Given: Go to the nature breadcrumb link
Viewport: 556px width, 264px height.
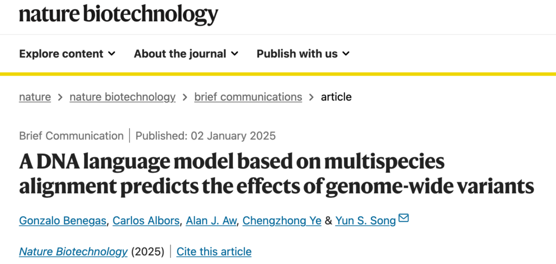Looking at the screenshot, I should click(35, 97).
